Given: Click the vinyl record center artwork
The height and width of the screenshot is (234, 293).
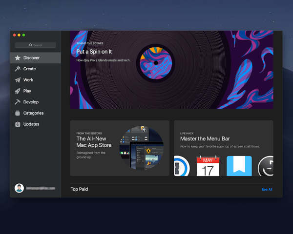Looking at the screenshot, I should pyautogui.click(x=156, y=63).
